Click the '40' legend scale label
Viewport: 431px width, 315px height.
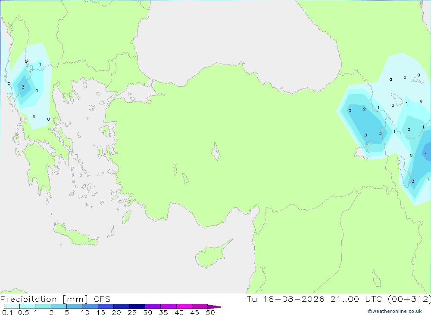tap(179, 312)
